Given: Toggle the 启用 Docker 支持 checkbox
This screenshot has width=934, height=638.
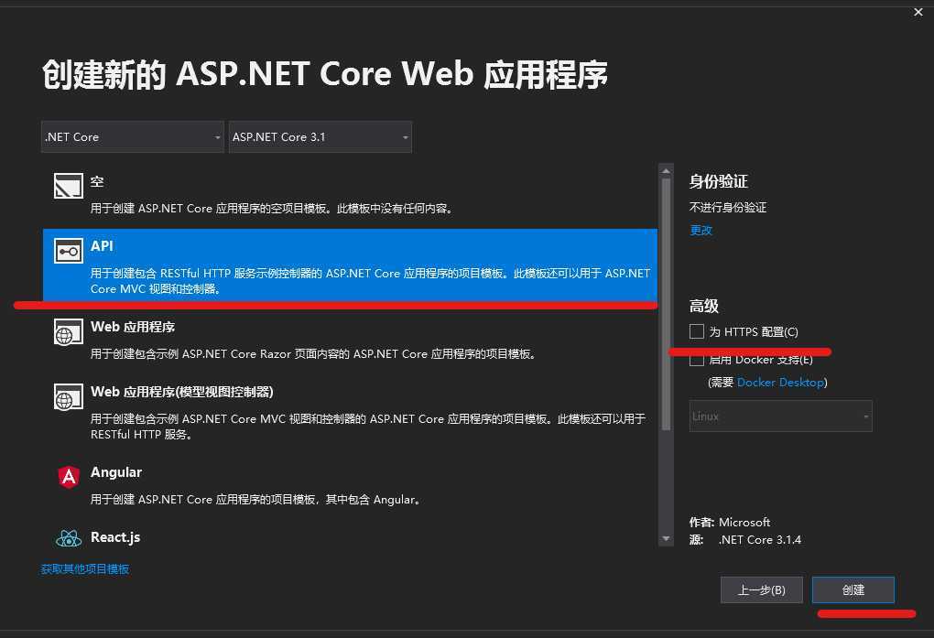Looking at the screenshot, I should (696, 360).
